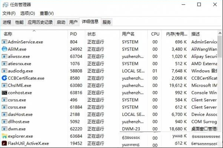Viewport: 223px width, 148px height.
Task: Select the AliIM.exe process name
Action: click(x=17, y=49)
